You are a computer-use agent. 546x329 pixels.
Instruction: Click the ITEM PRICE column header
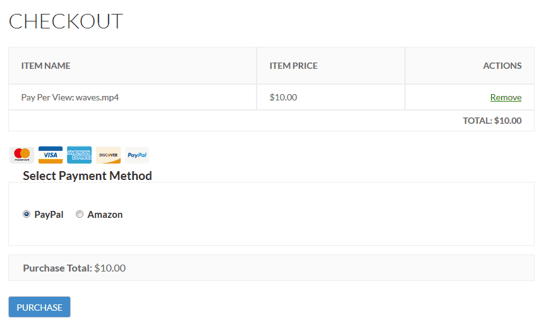[293, 66]
